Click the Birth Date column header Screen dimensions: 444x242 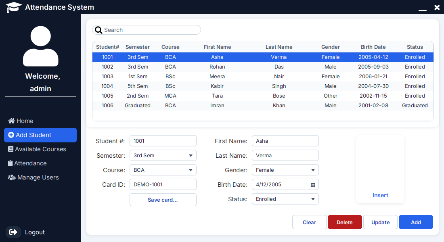[x=373, y=47]
